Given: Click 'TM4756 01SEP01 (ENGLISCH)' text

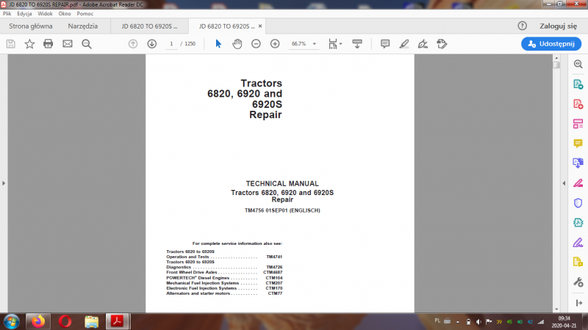Looking at the screenshot, I should 282,210.
